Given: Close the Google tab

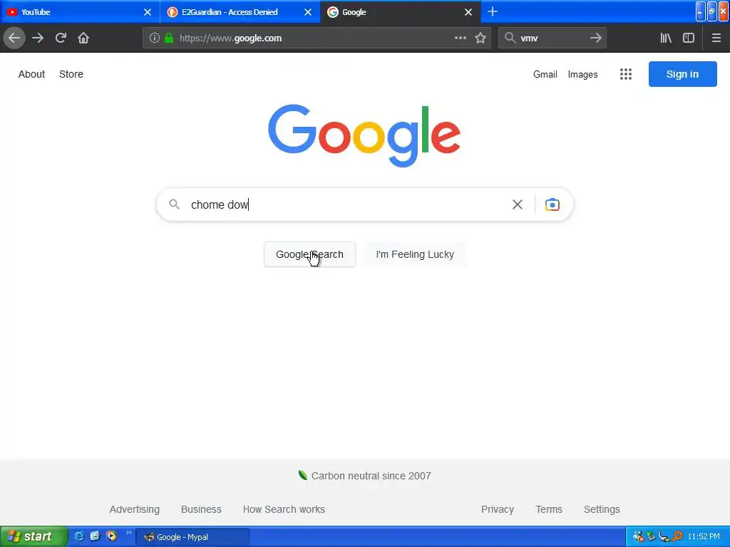Looking at the screenshot, I should coord(468,12).
